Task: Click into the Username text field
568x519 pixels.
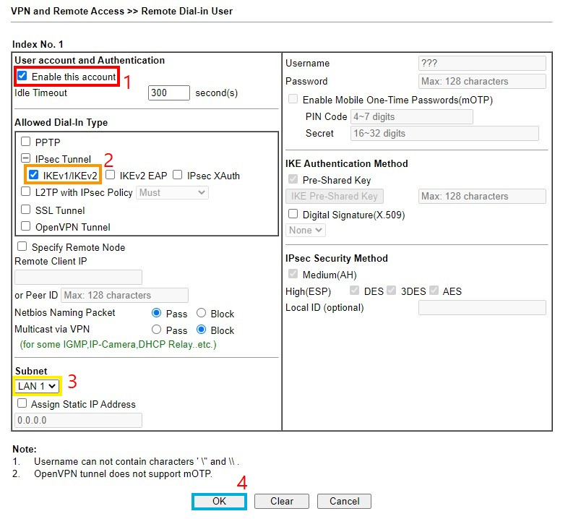Action: click(x=482, y=63)
